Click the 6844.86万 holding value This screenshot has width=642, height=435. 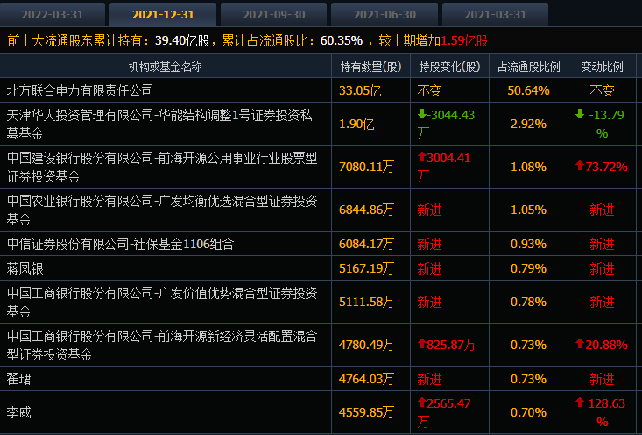point(366,210)
